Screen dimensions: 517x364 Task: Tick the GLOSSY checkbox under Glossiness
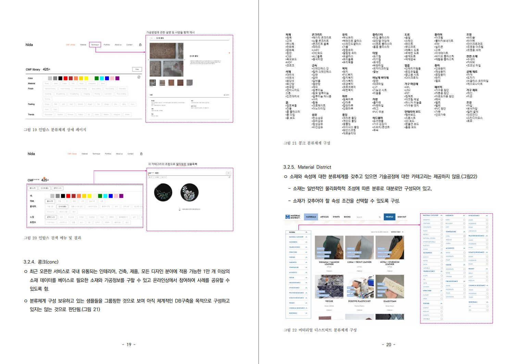[441, 257]
